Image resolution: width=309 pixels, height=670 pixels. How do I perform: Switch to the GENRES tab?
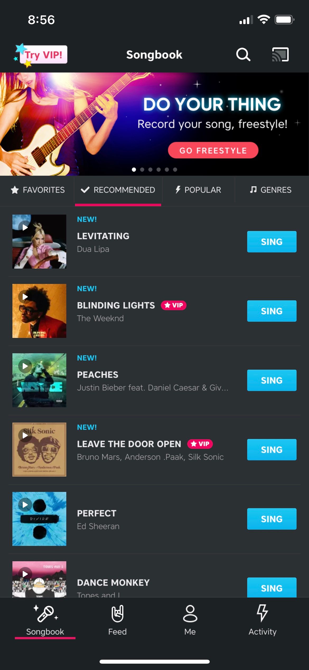tap(271, 190)
